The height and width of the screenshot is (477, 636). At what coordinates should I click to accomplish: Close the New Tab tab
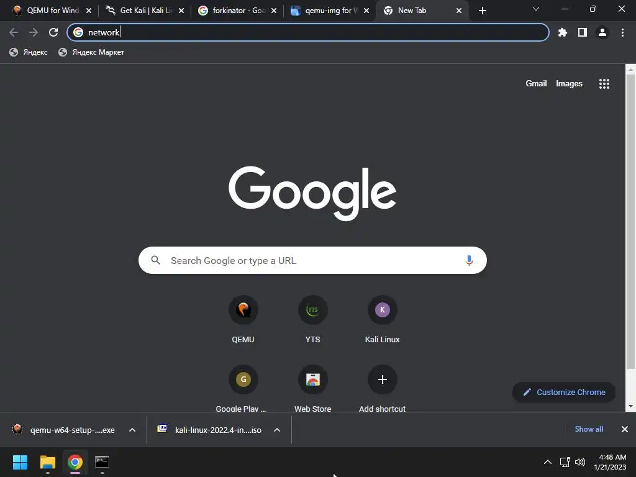click(459, 11)
